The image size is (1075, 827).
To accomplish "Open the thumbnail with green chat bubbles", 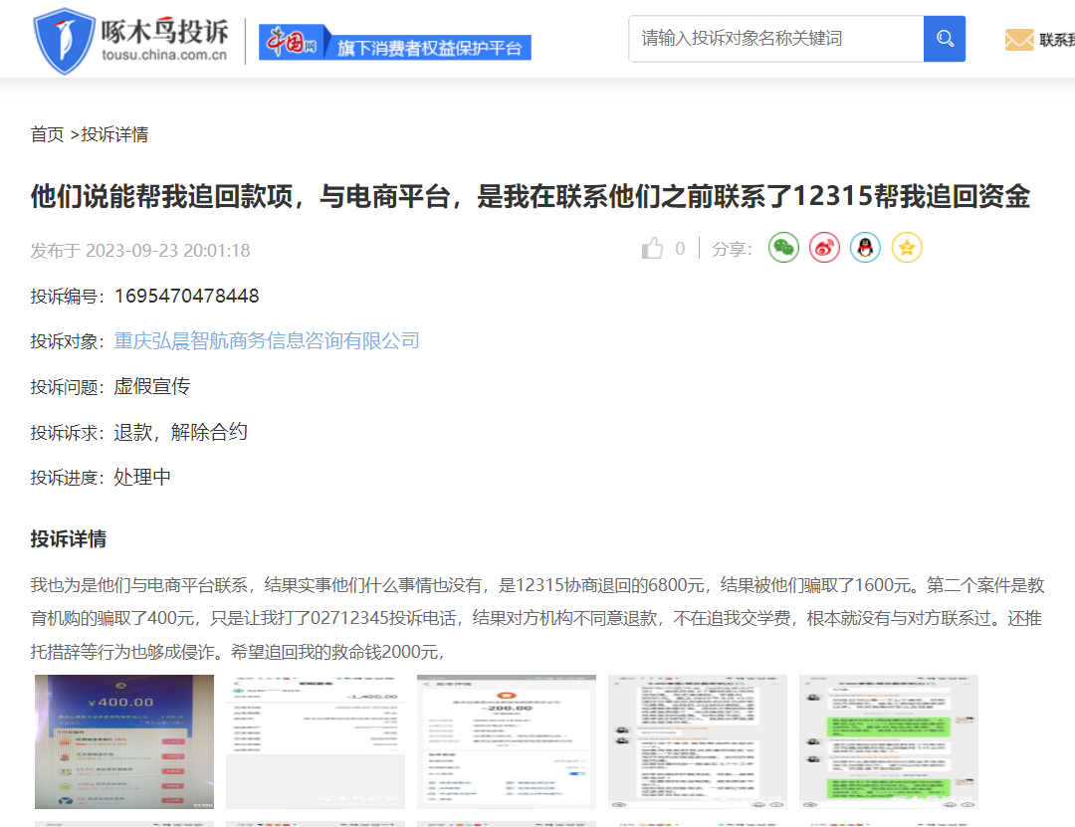I will (889, 741).
